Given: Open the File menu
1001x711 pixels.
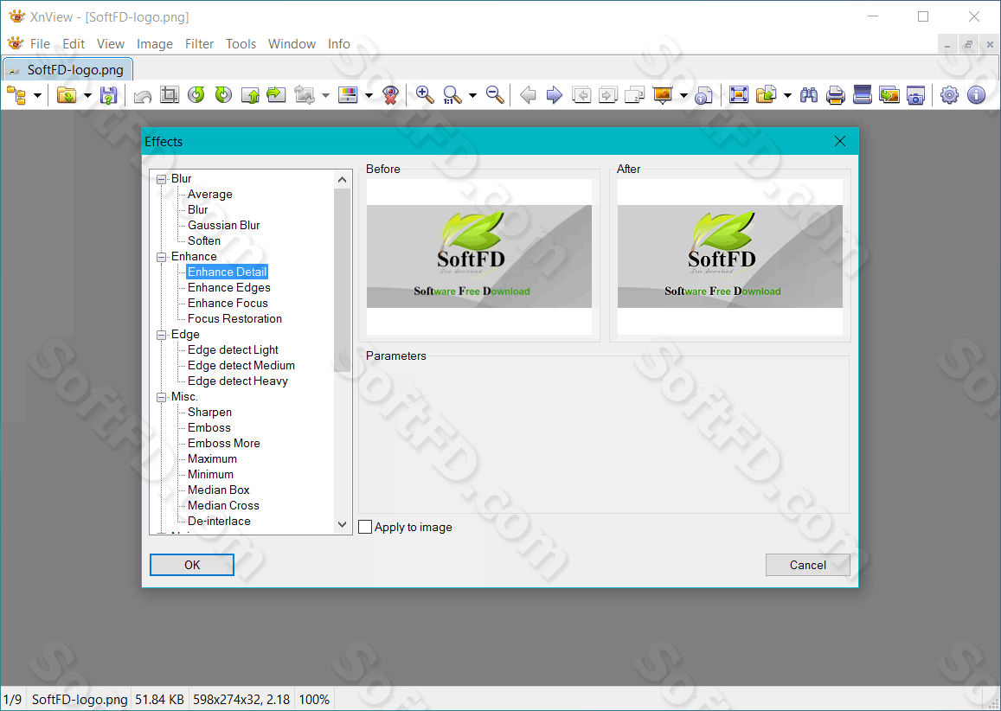Looking at the screenshot, I should 40,43.
